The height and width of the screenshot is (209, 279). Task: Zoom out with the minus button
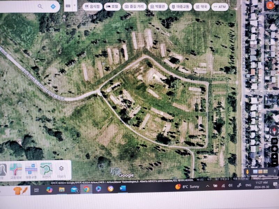click(275, 163)
